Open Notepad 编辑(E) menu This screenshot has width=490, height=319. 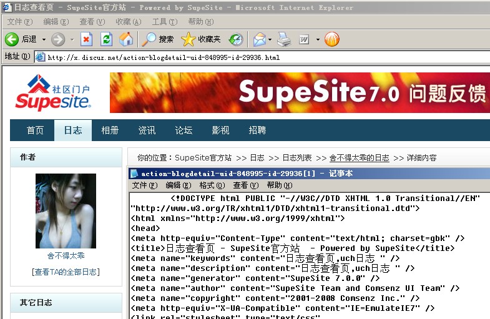tap(179, 185)
